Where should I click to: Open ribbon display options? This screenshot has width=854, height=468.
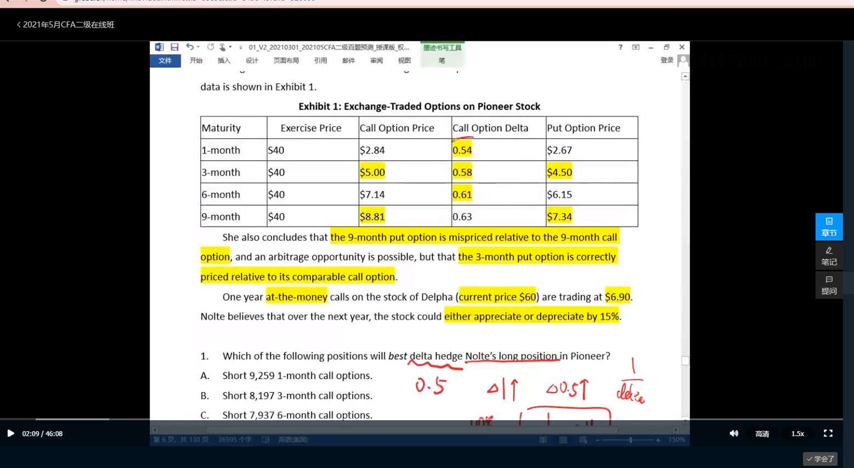636,47
